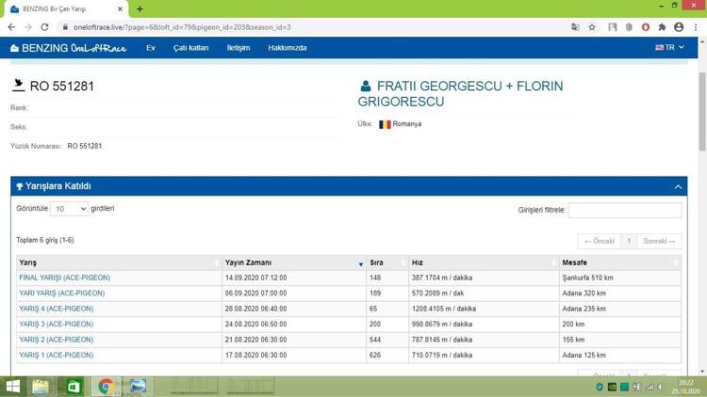Close the BENZING Bir Çatı Yarışı tab
This screenshot has width=707, height=397.
120,9
